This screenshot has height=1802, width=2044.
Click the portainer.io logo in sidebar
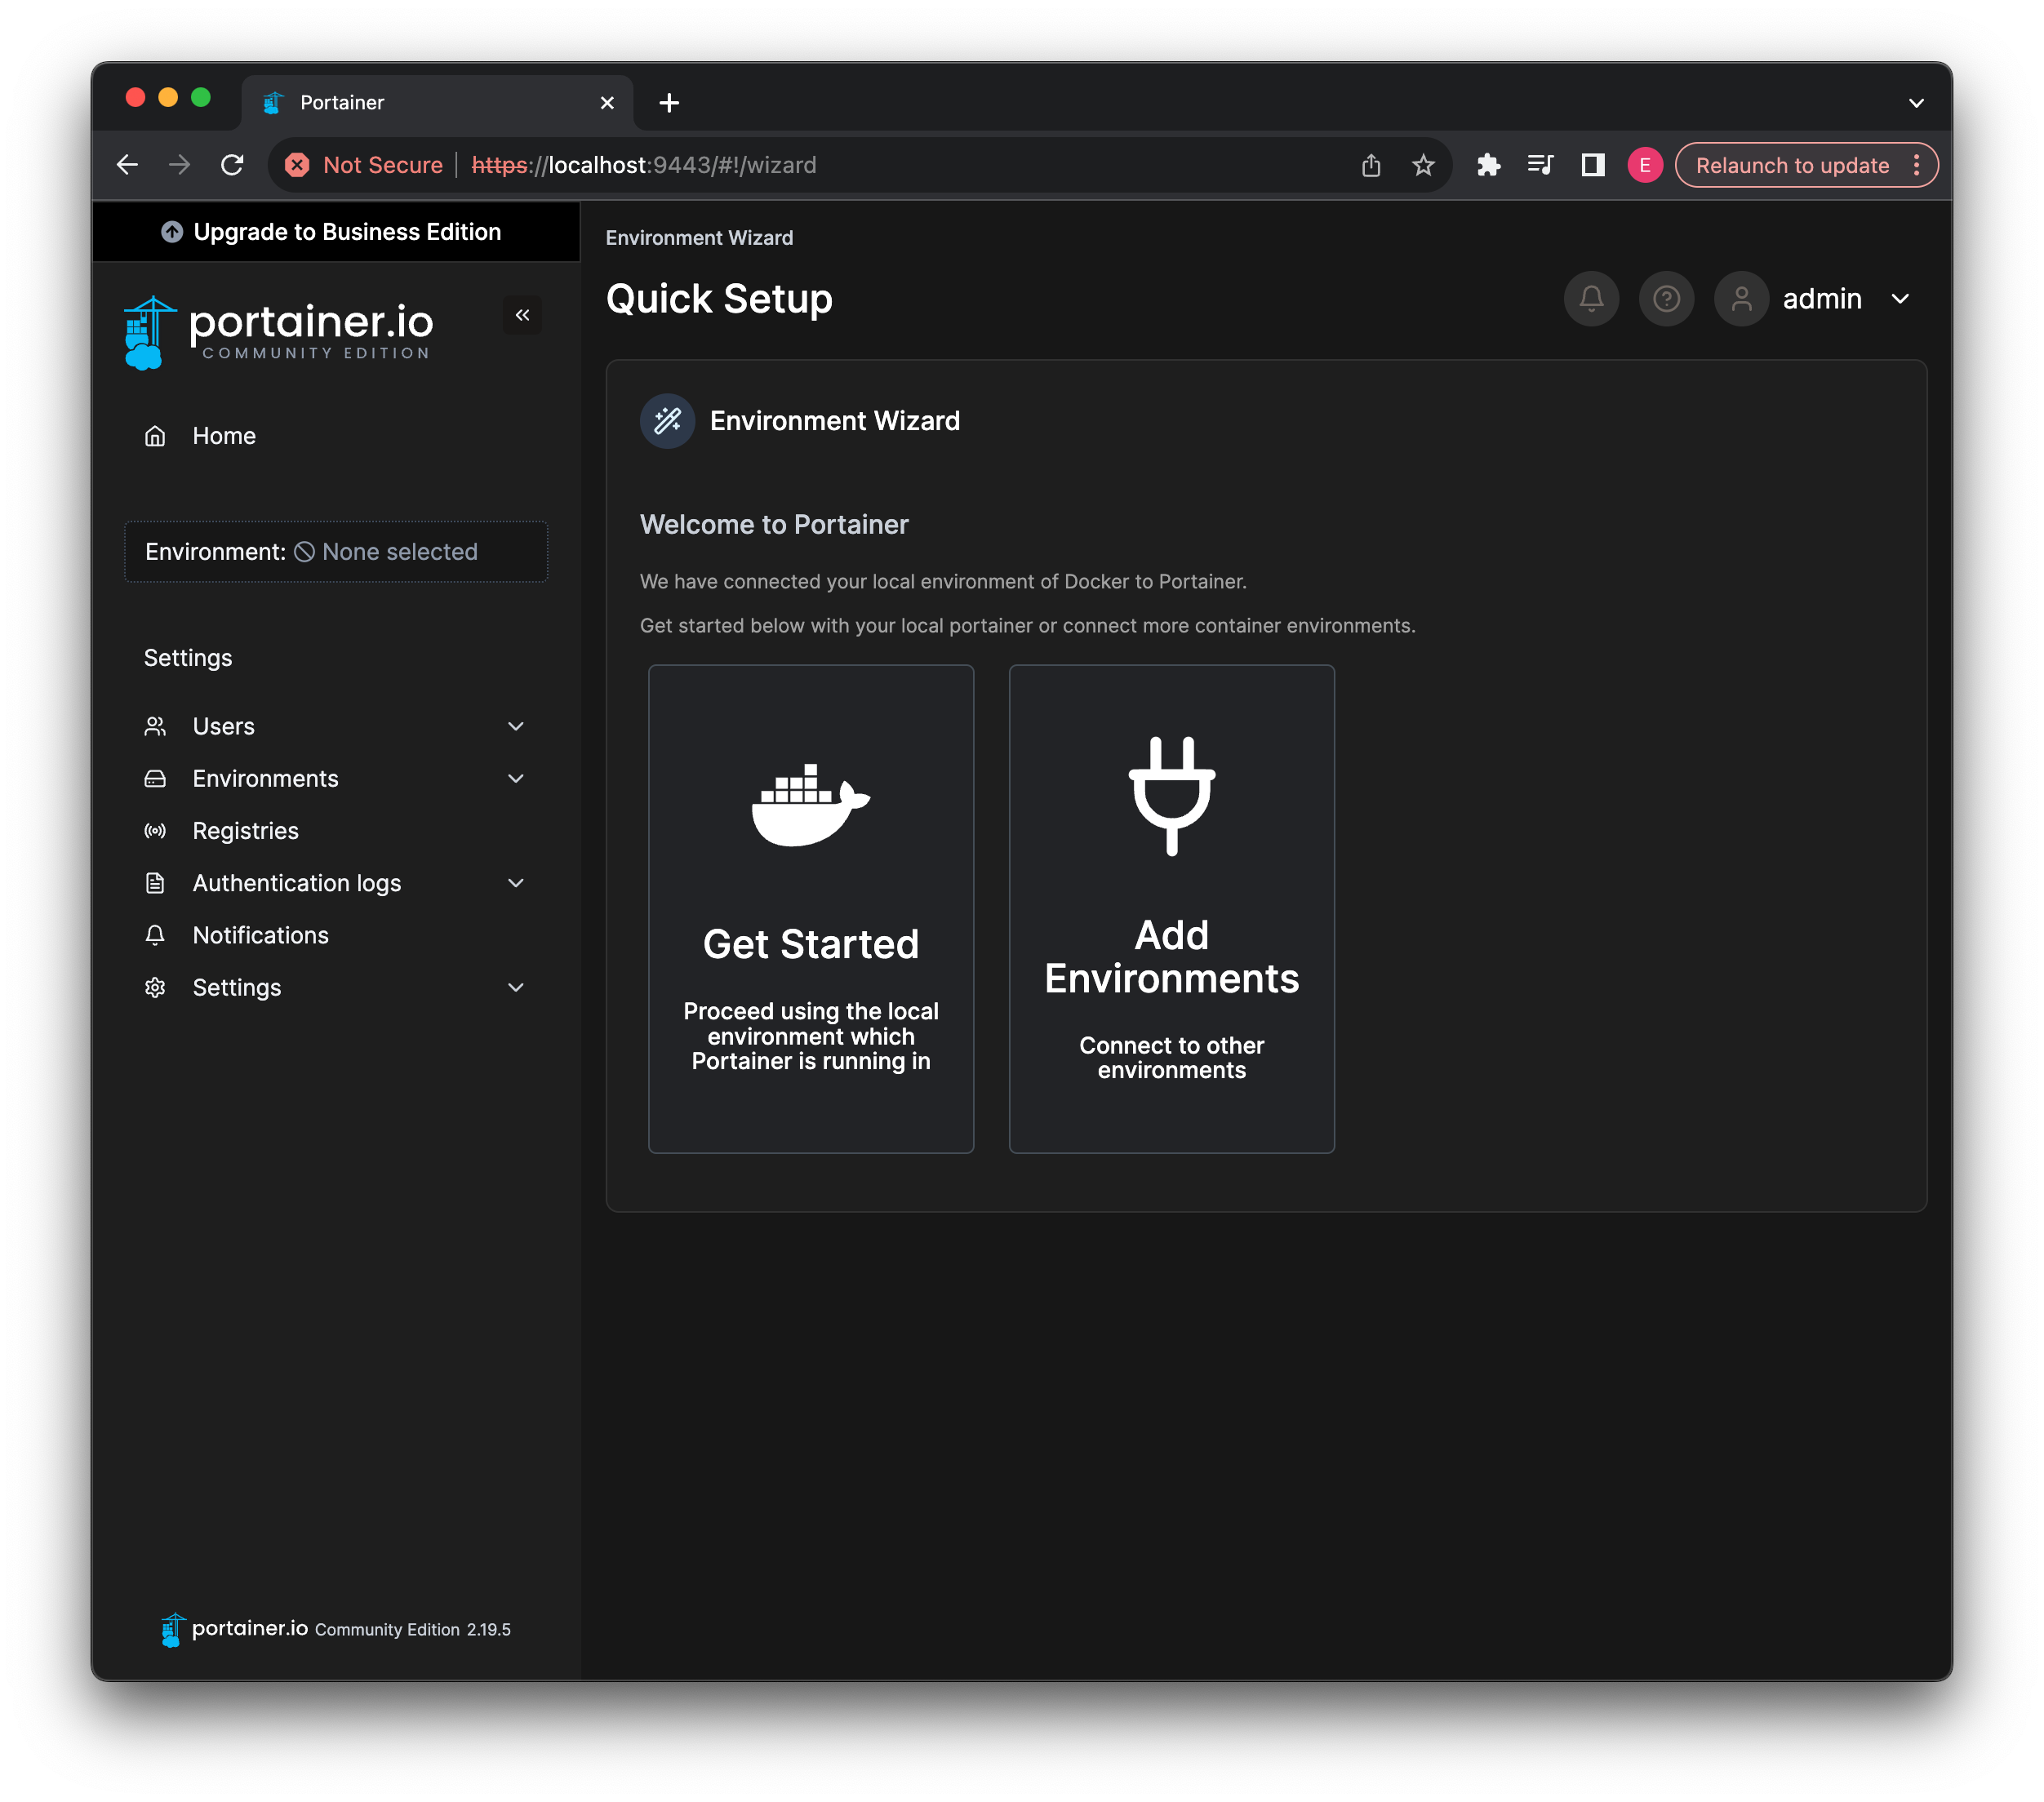(x=278, y=333)
